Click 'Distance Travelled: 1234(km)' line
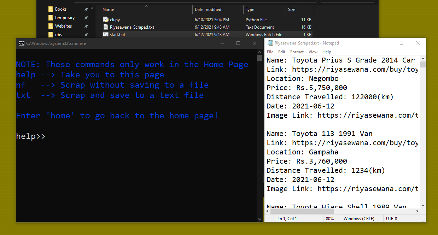The width and height of the screenshot is (438, 235). 326,170
